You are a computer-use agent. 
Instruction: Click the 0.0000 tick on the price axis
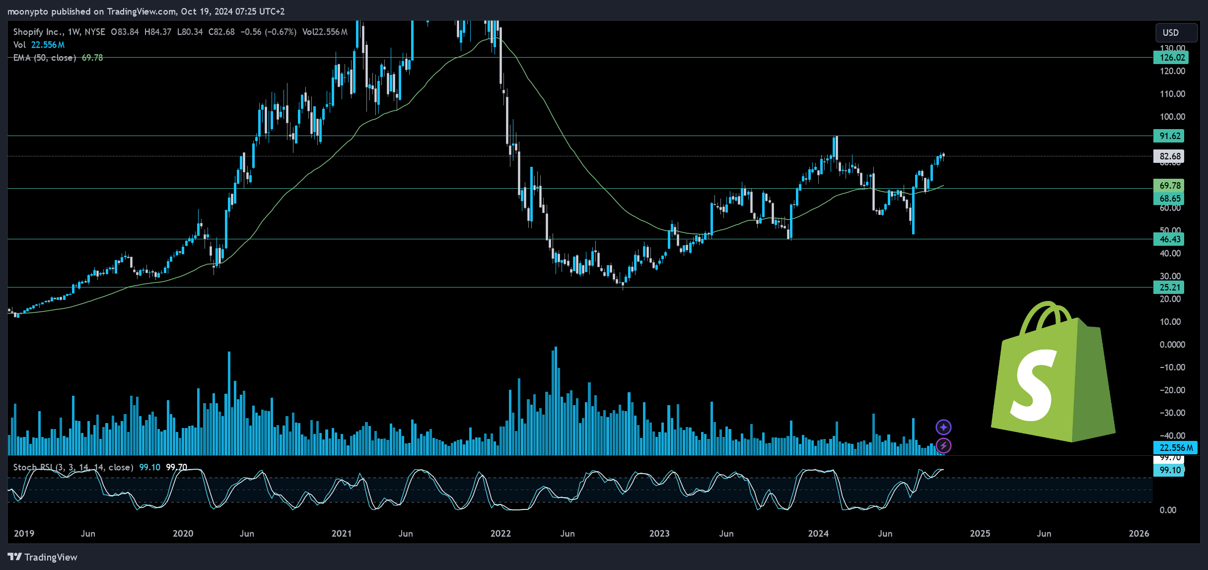click(x=1172, y=345)
